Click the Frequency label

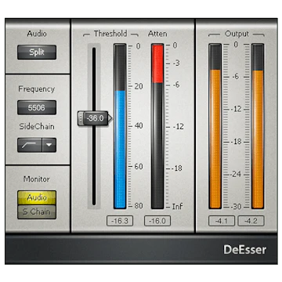point(37,89)
